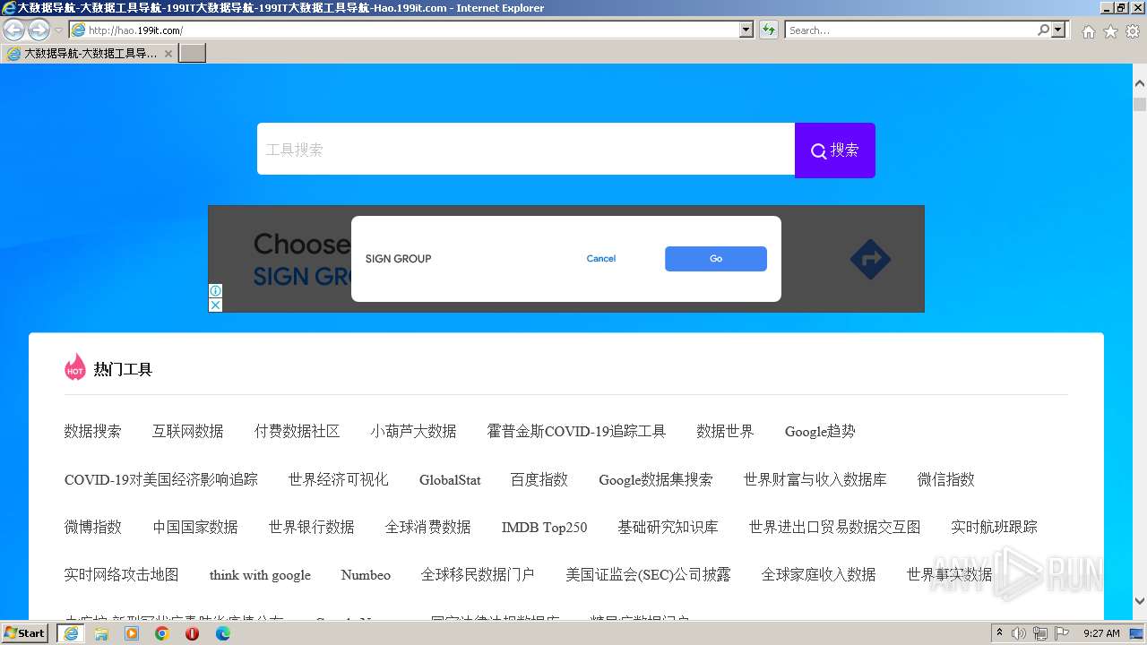This screenshot has height=645, width=1147.
Task: Click the Refresh page icon
Action: coord(769,30)
